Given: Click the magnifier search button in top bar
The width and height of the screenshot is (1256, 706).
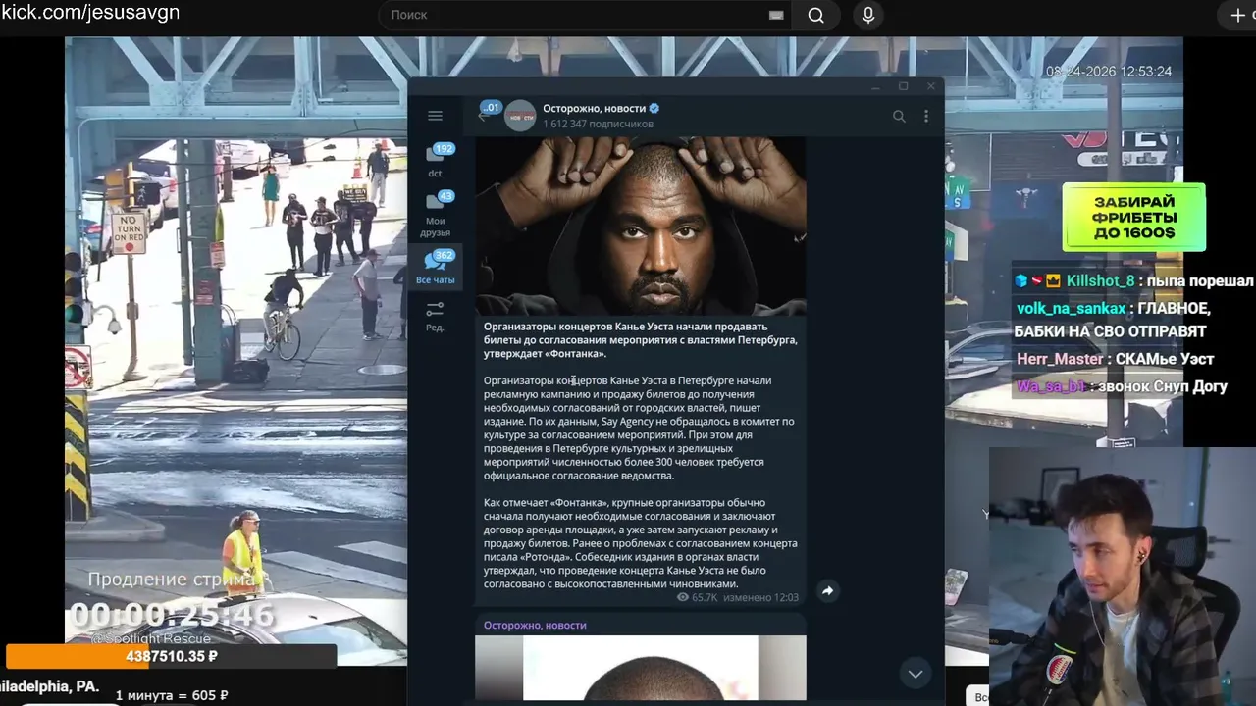Looking at the screenshot, I should (x=815, y=15).
